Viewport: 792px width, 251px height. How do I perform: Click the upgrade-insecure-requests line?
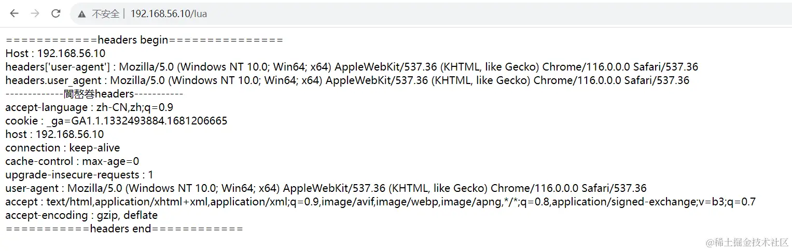(79, 175)
